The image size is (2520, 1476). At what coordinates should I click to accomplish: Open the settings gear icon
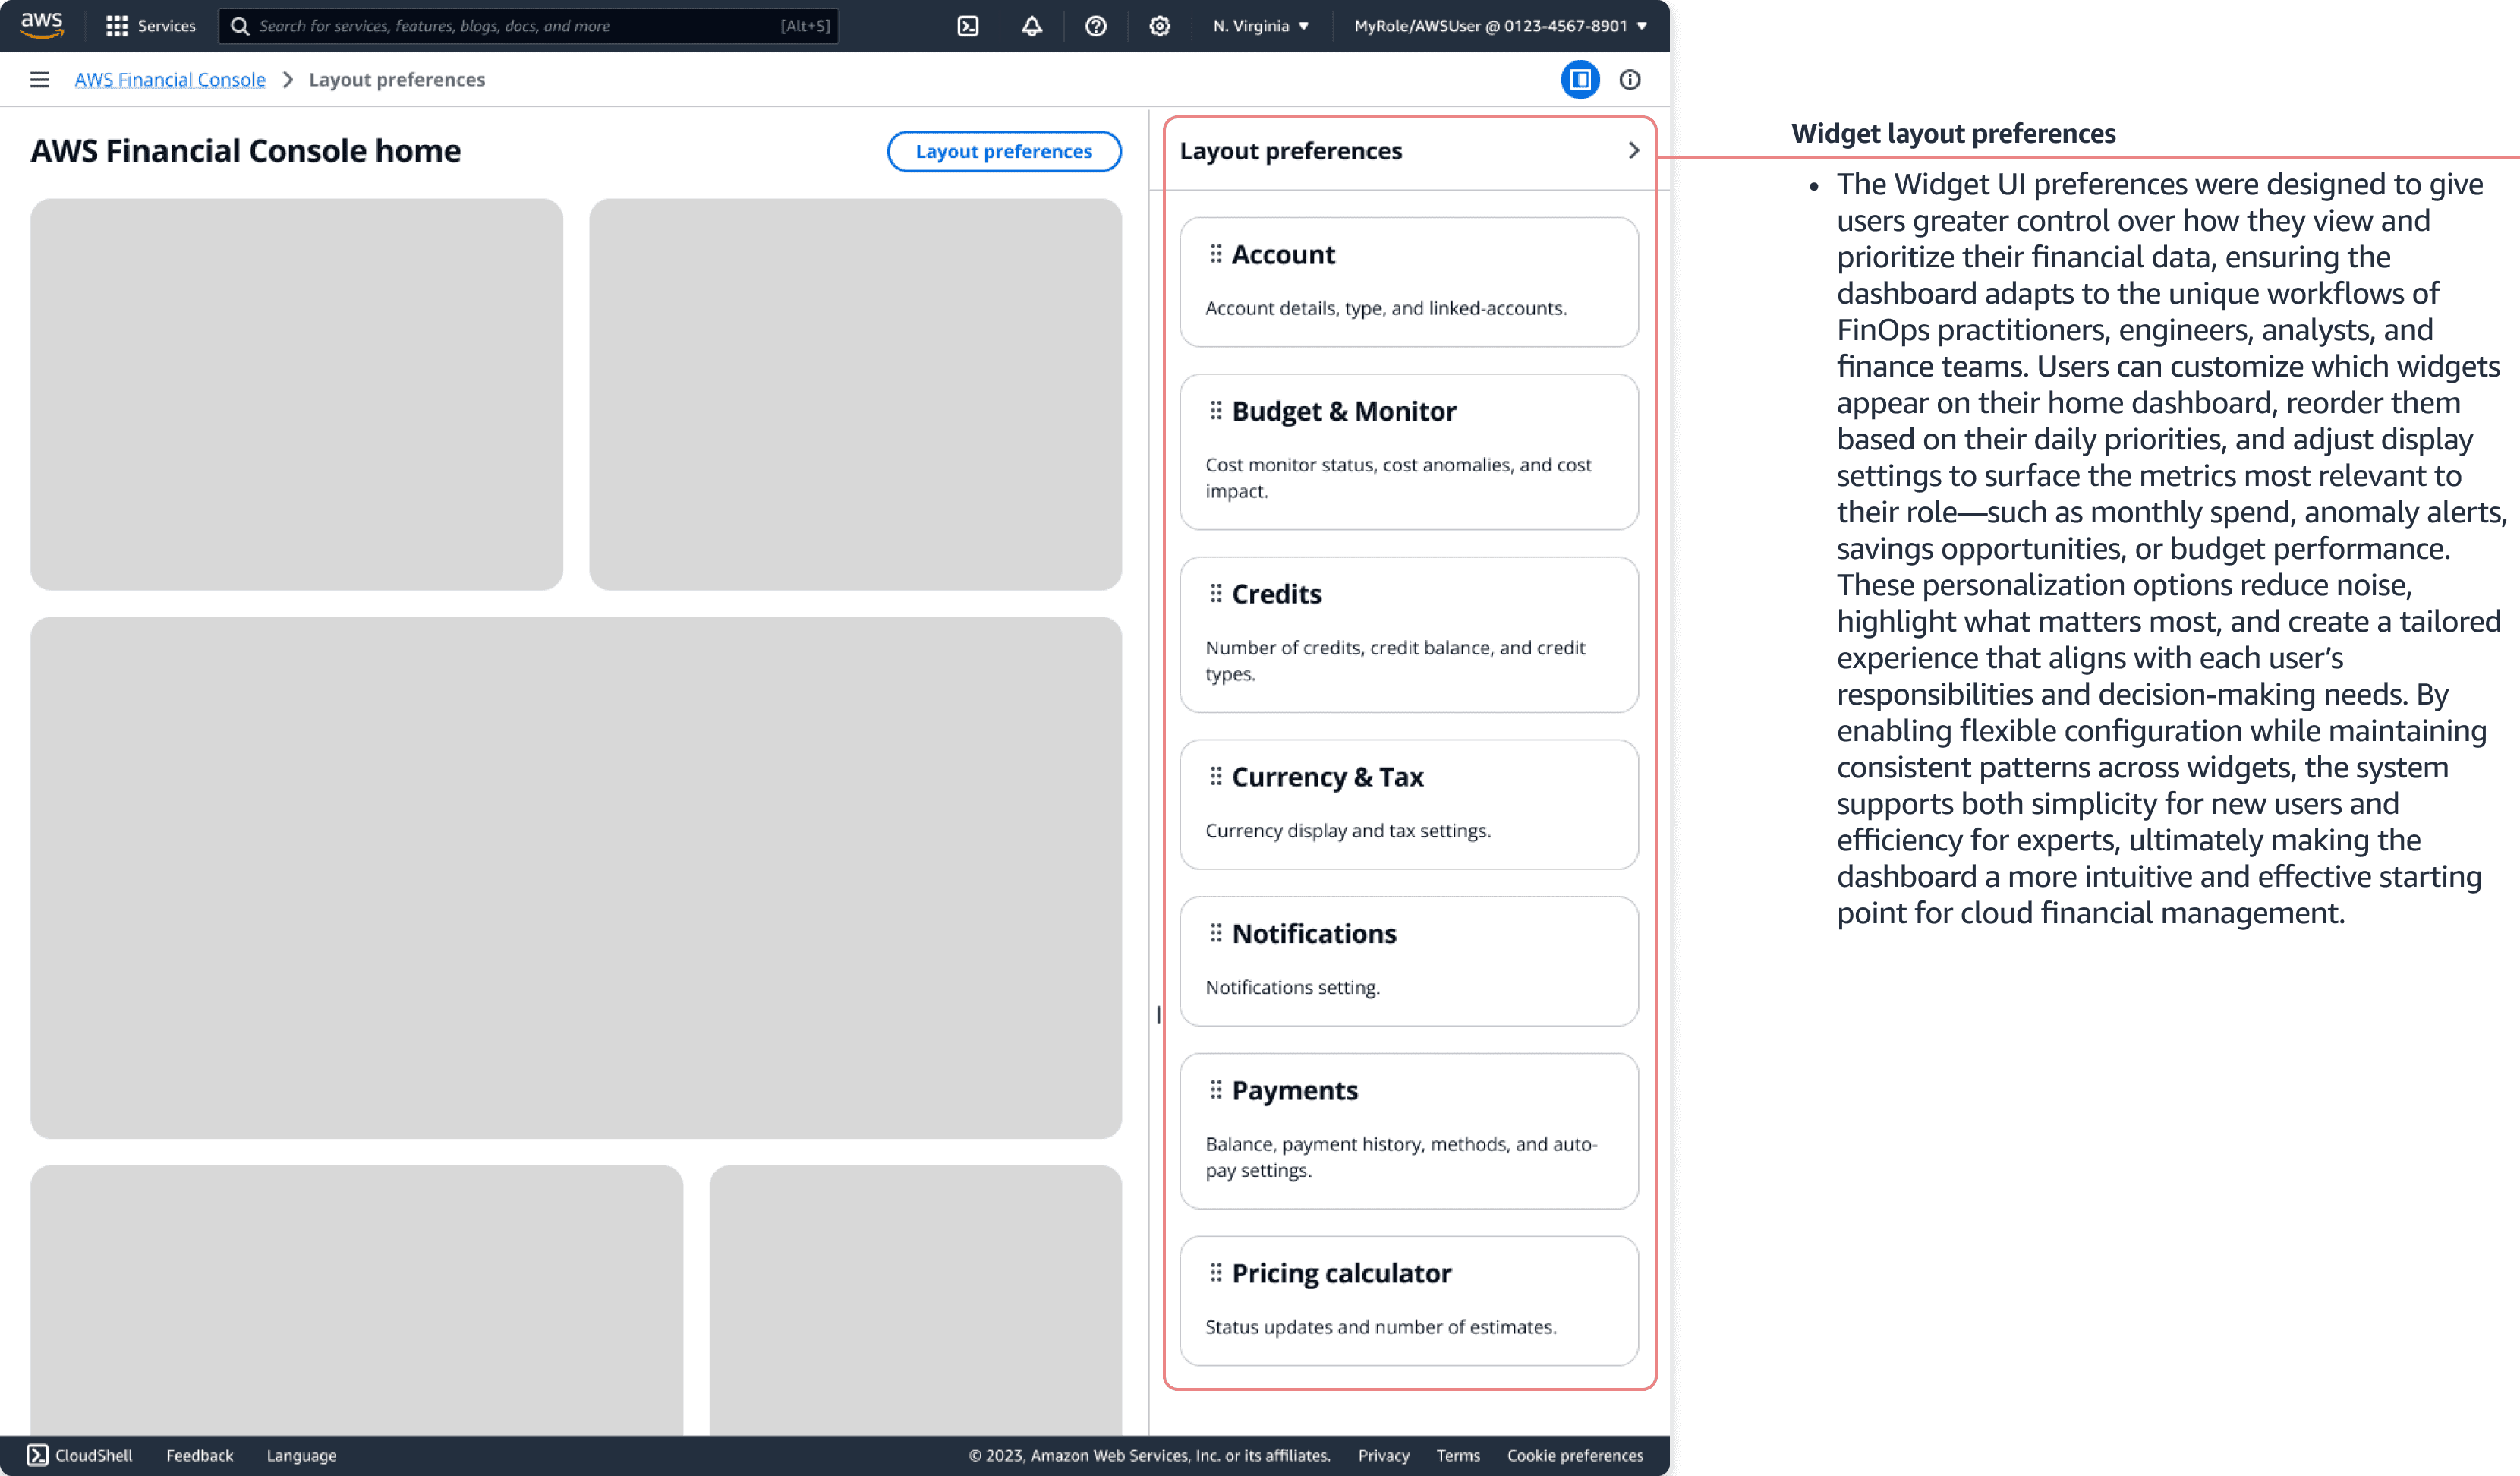1159,26
